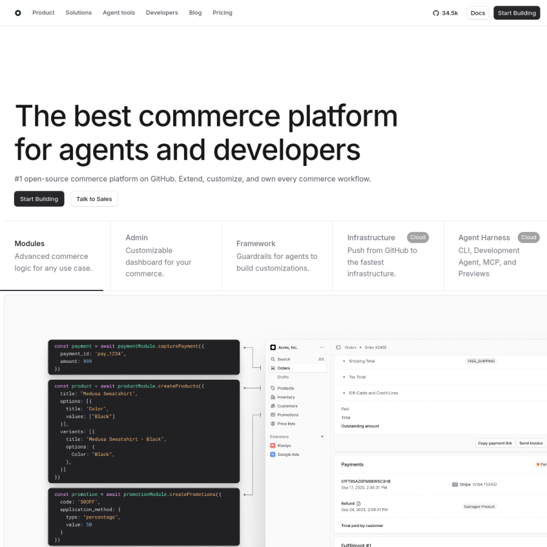Select the Modules tab

[x=55, y=256]
